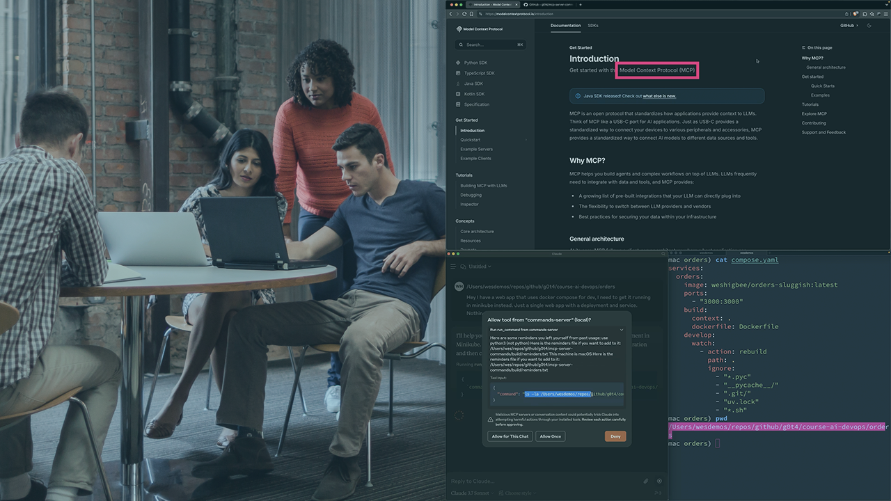This screenshot has height=501, width=891.
Task: Open new browser tab with plus icon
Action: (x=581, y=5)
